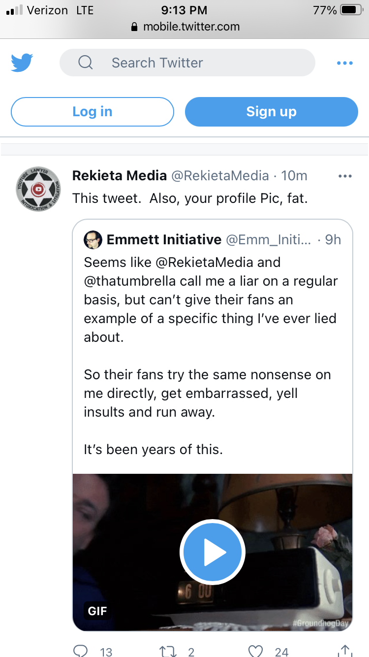The width and height of the screenshot is (369, 657).
Task: Tap the Twitter bird home icon
Action: [x=22, y=63]
